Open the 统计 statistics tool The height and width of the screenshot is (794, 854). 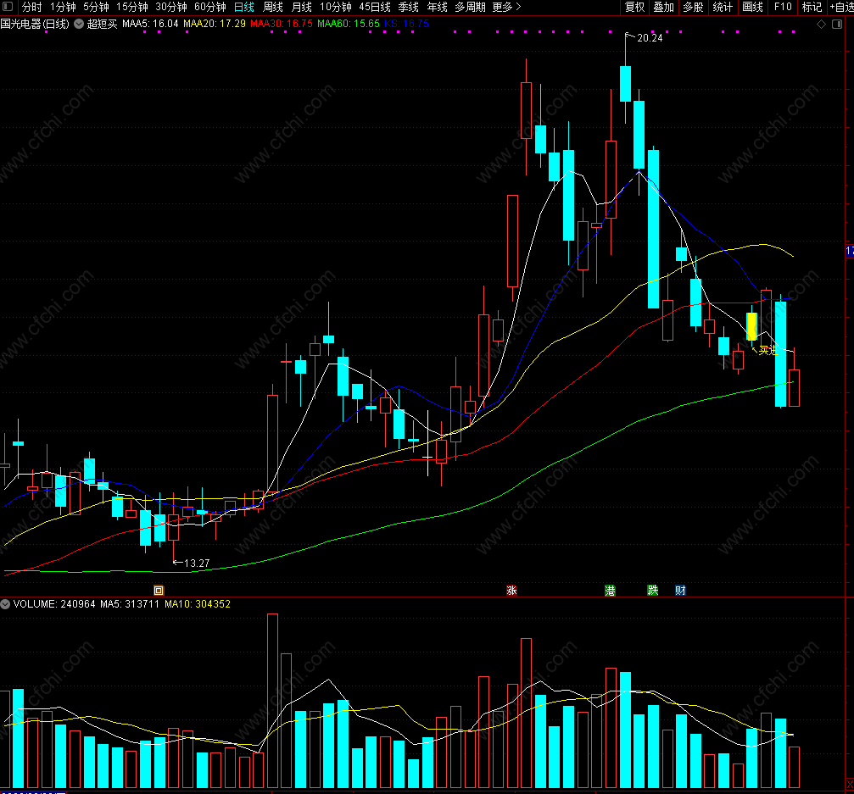[723, 7]
